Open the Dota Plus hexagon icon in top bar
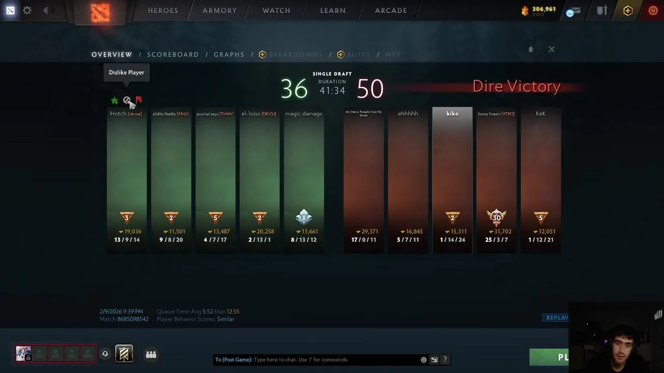 pos(628,10)
